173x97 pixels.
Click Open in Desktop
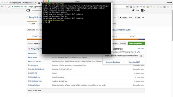tap(113, 62)
